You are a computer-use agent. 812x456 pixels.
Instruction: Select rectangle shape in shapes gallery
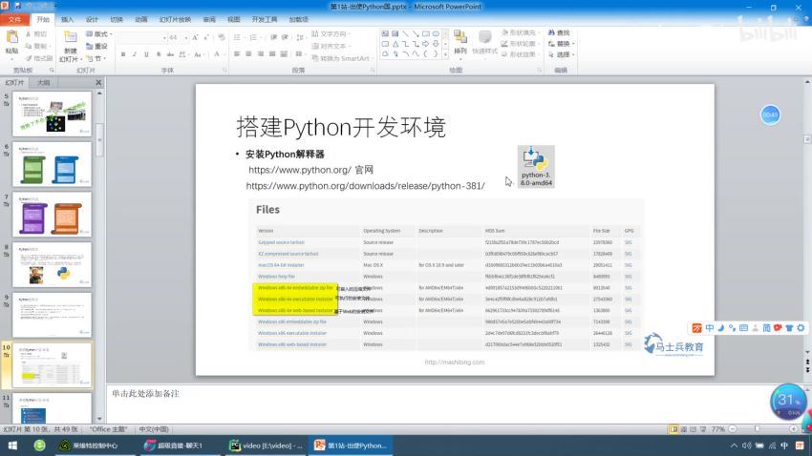point(426,33)
